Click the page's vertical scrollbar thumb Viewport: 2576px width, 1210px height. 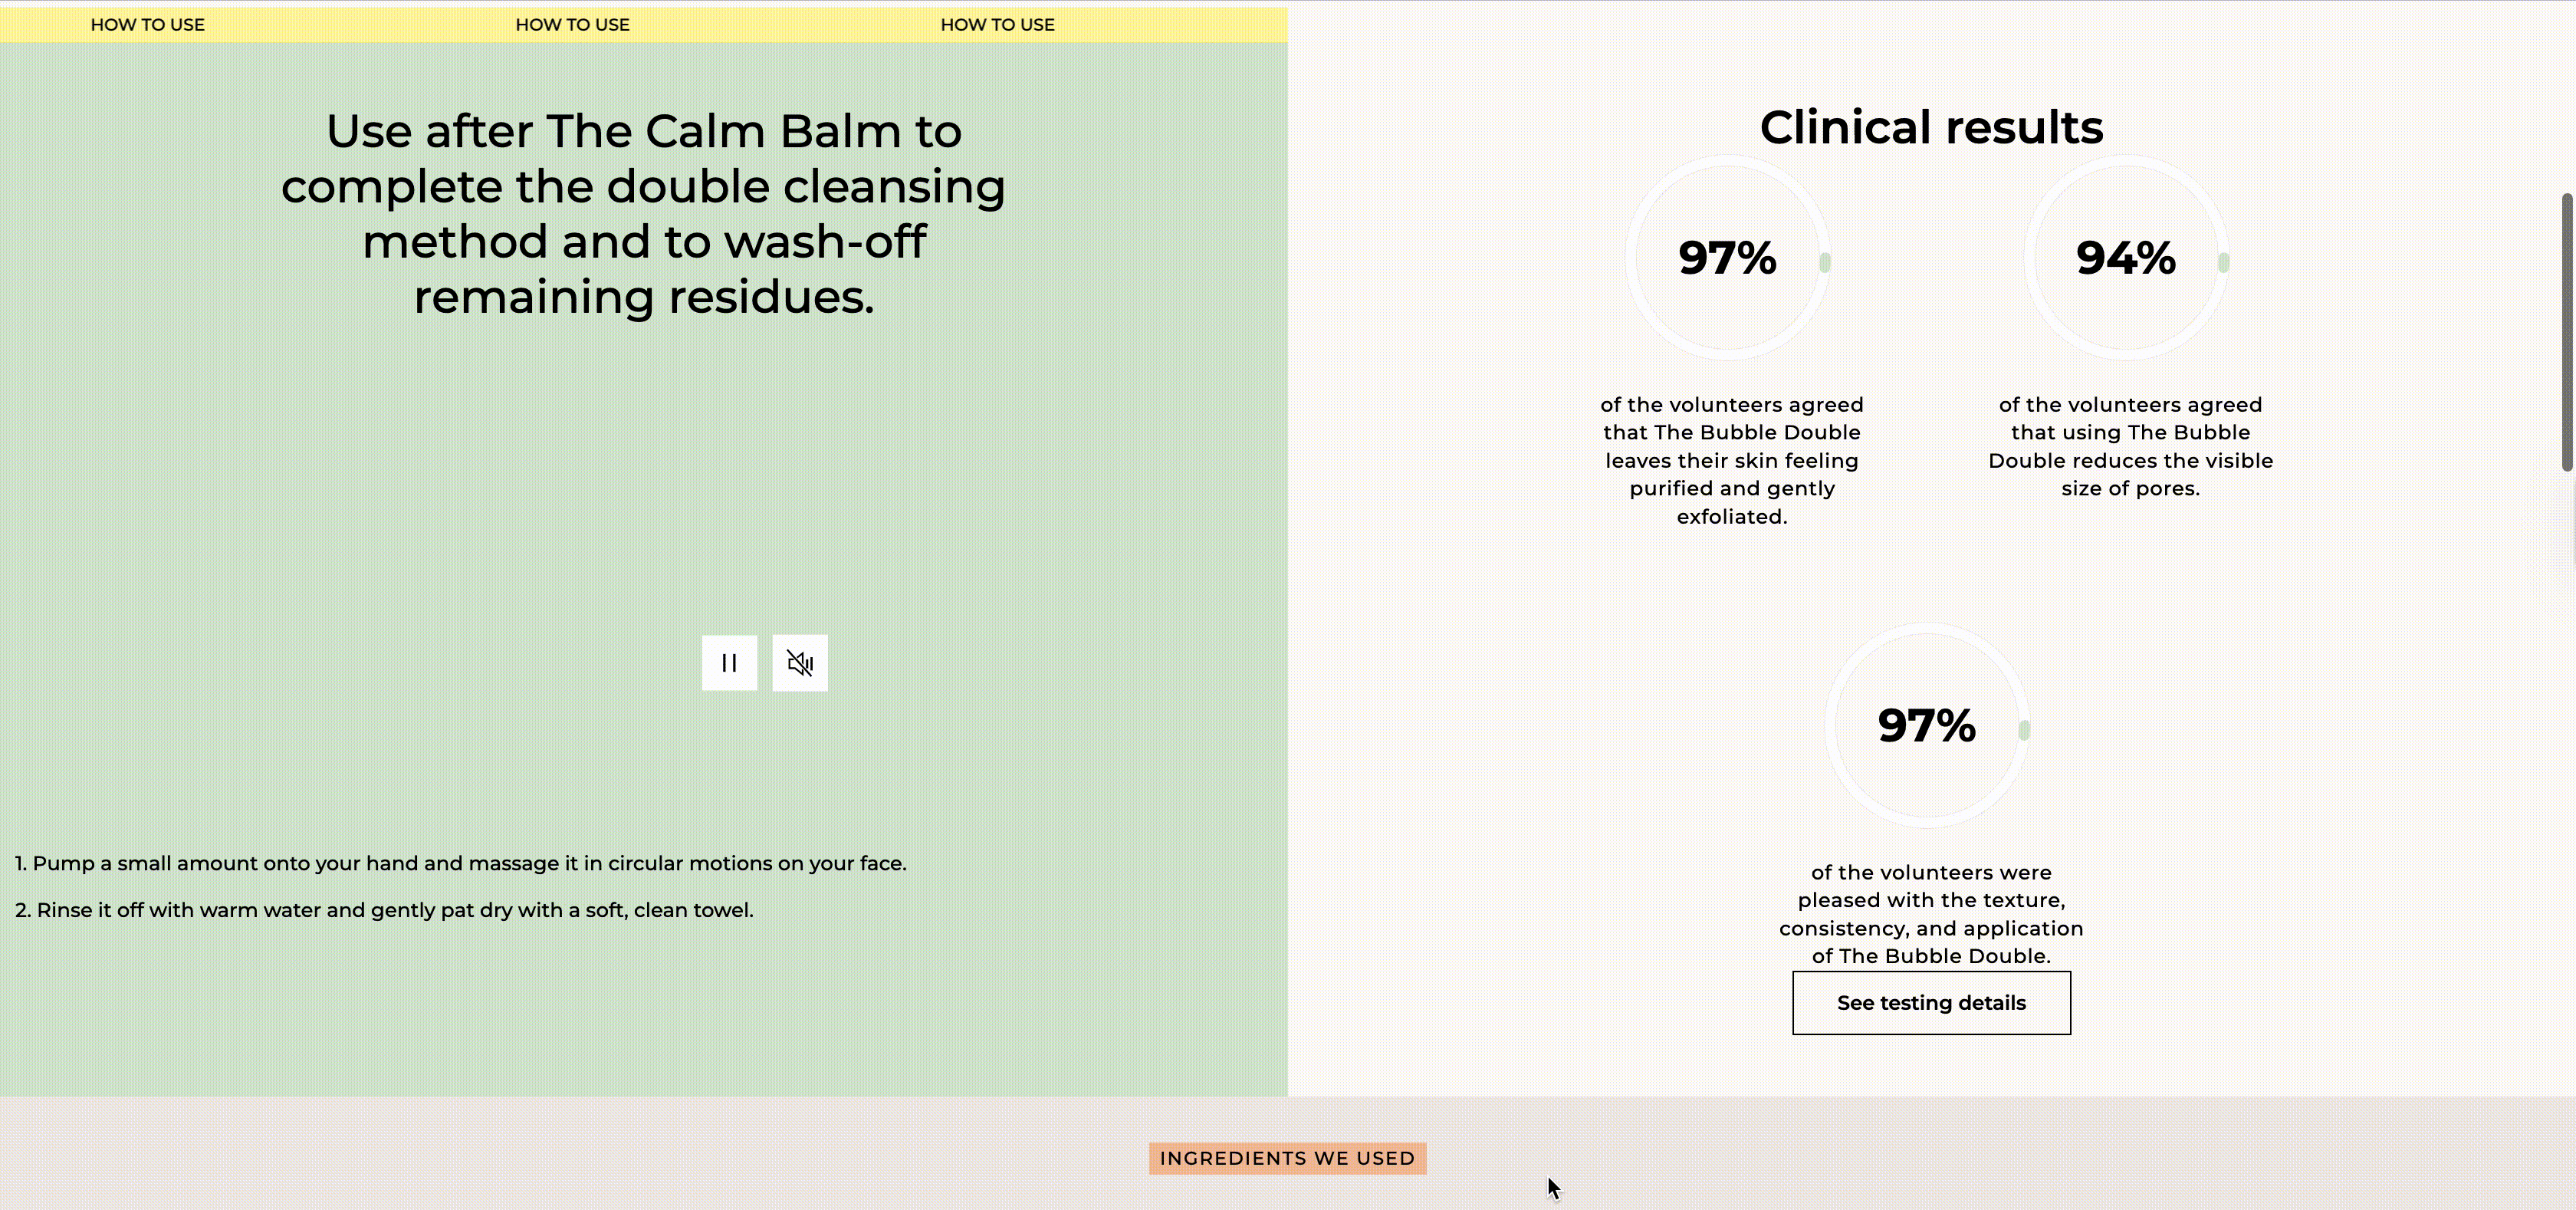coord(2568,331)
